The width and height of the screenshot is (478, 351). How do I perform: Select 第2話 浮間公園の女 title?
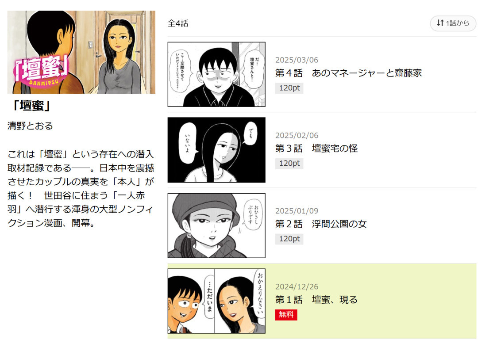pyautogui.click(x=321, y=224)
